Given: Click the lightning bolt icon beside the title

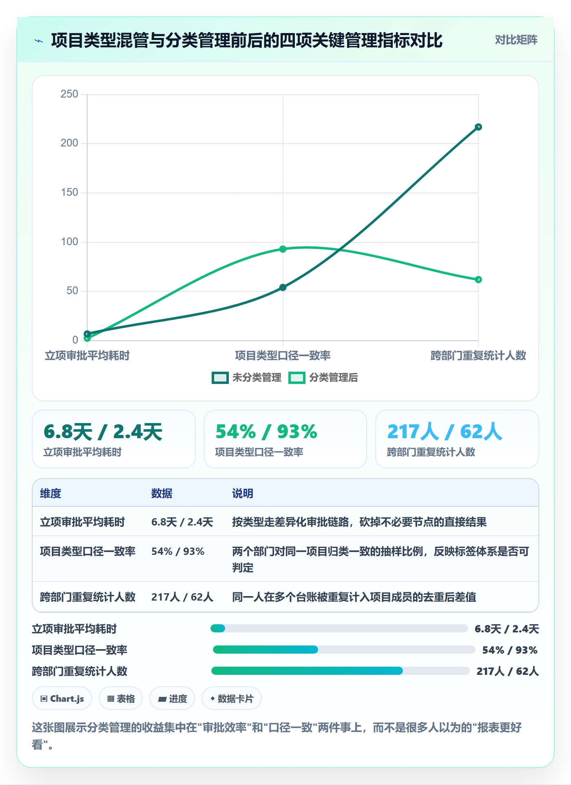Looking at the screenshot, I should pyautogui.click(x=39, y=41).
